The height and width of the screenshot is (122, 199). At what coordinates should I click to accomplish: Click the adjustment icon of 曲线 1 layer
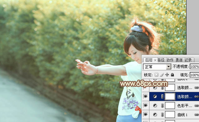155,115
